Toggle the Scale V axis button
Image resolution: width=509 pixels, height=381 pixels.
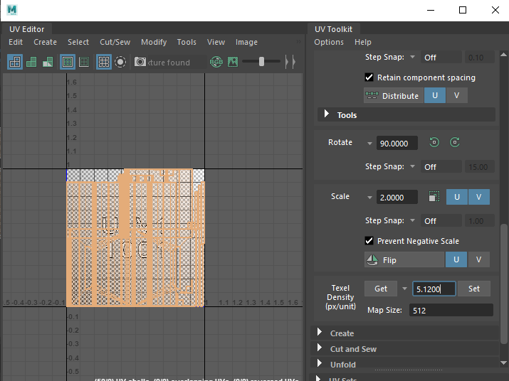478,197
